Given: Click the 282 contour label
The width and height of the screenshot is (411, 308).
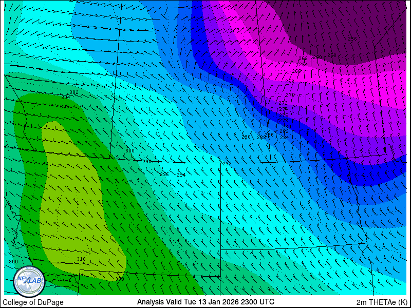Looking at the screenshot, I should pos(284,131).
